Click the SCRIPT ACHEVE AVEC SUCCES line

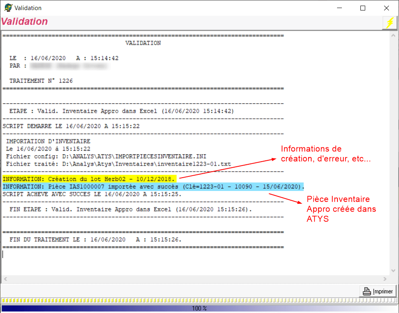point(92,194)
